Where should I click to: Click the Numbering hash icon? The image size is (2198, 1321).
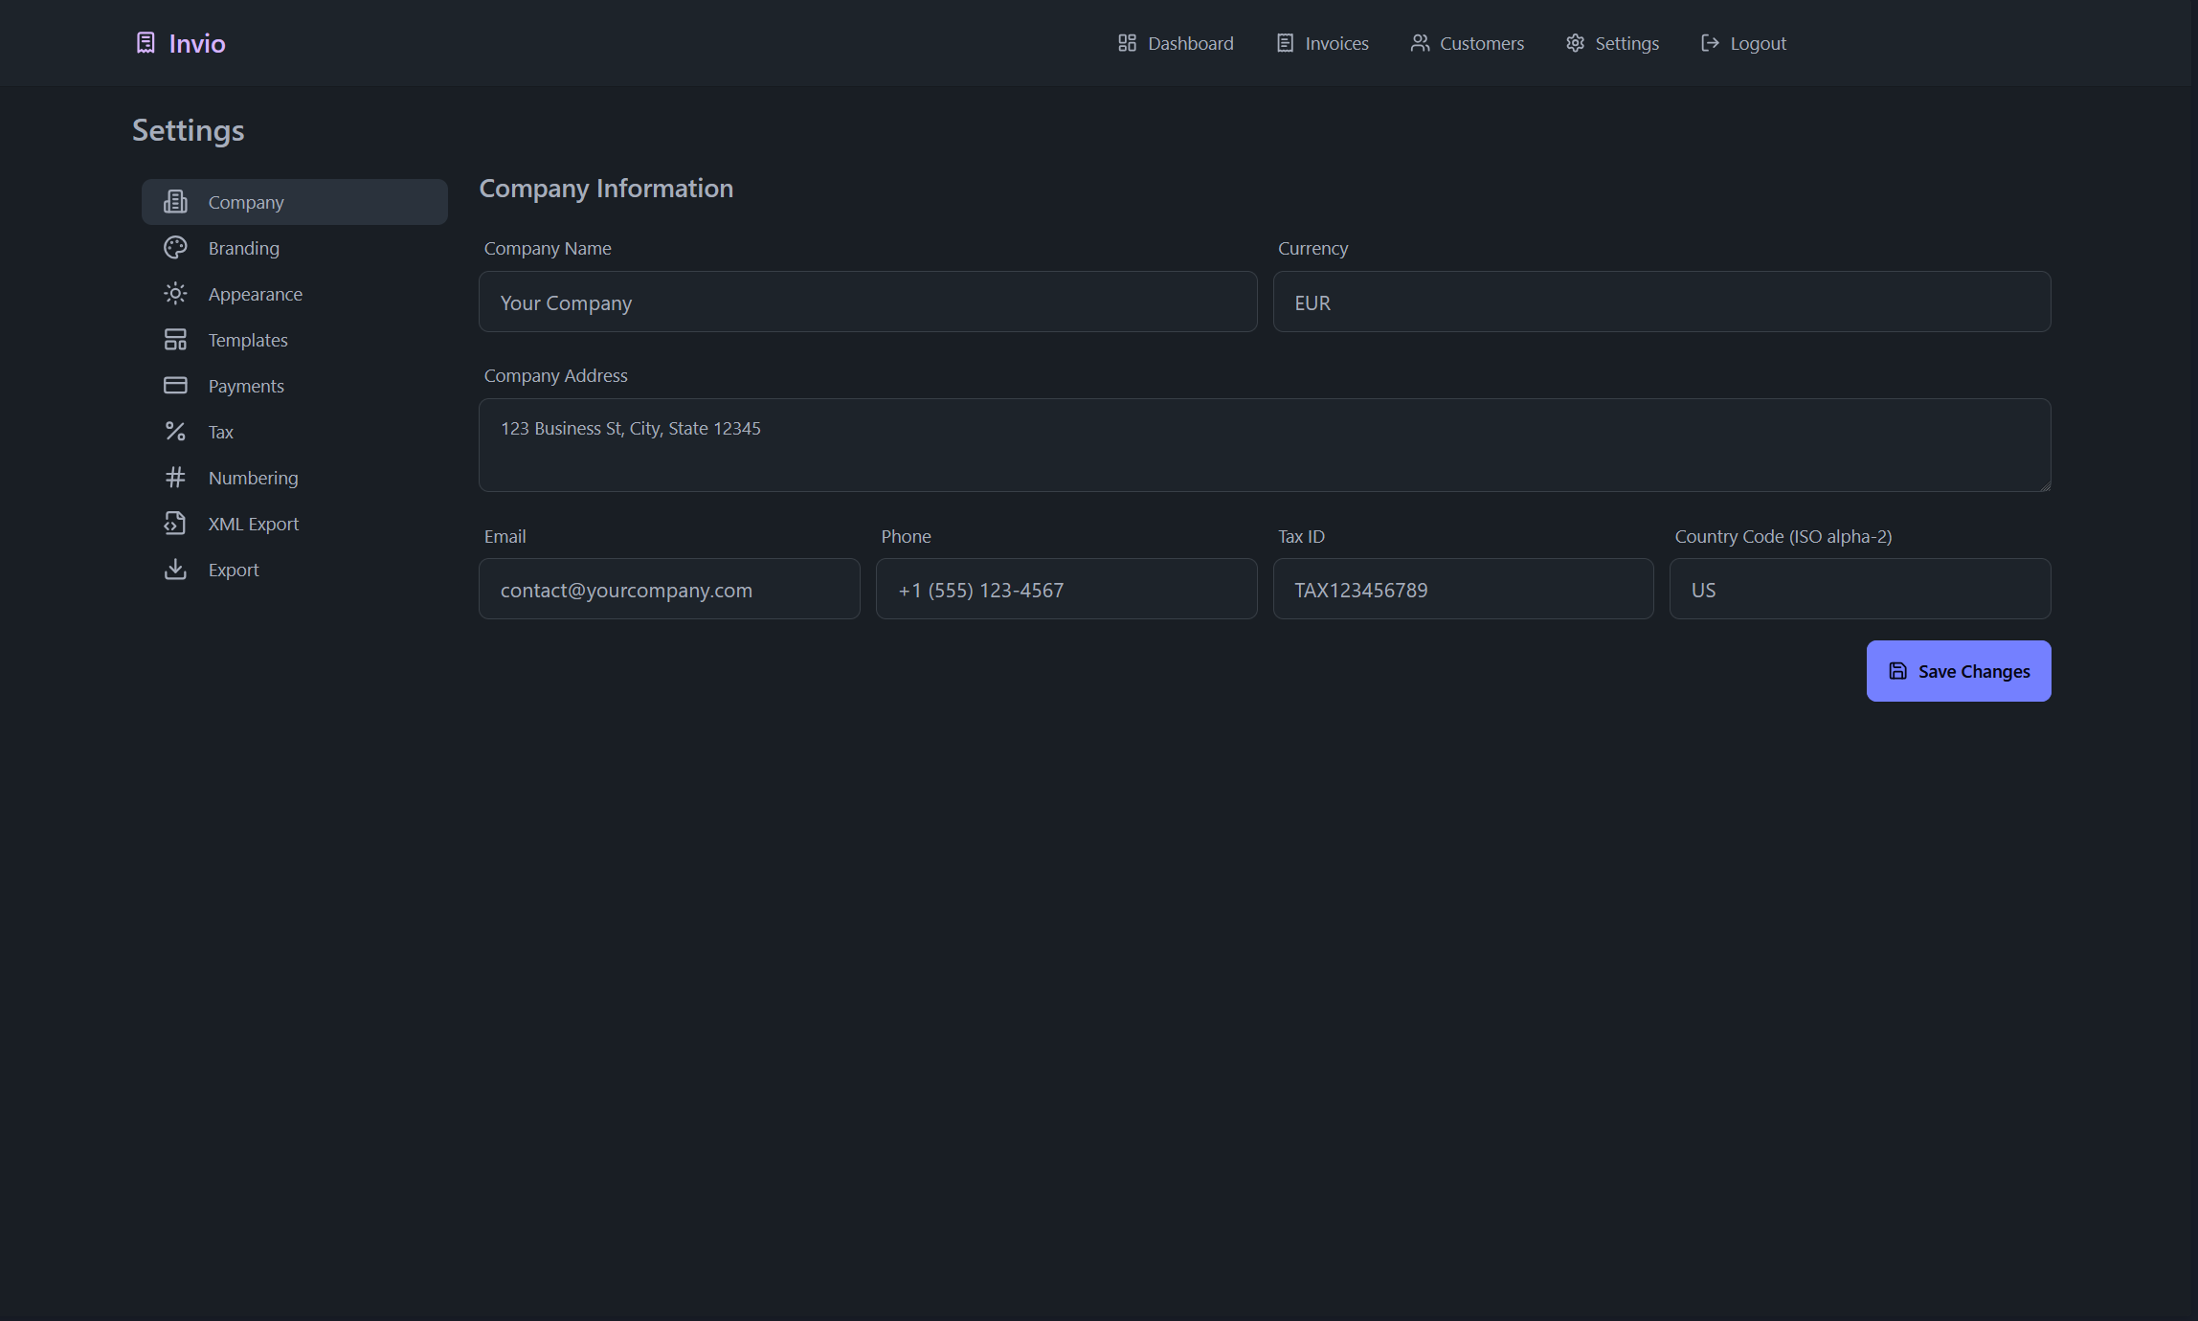coord(175,477)
